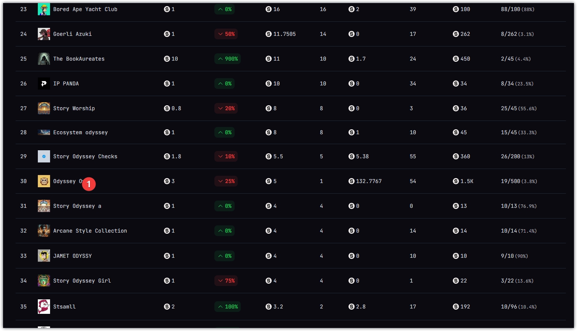Viewport: 577px width, 331px height.
Task: Select the Goerli Azuki collection avatar
Action: (44, 34)
